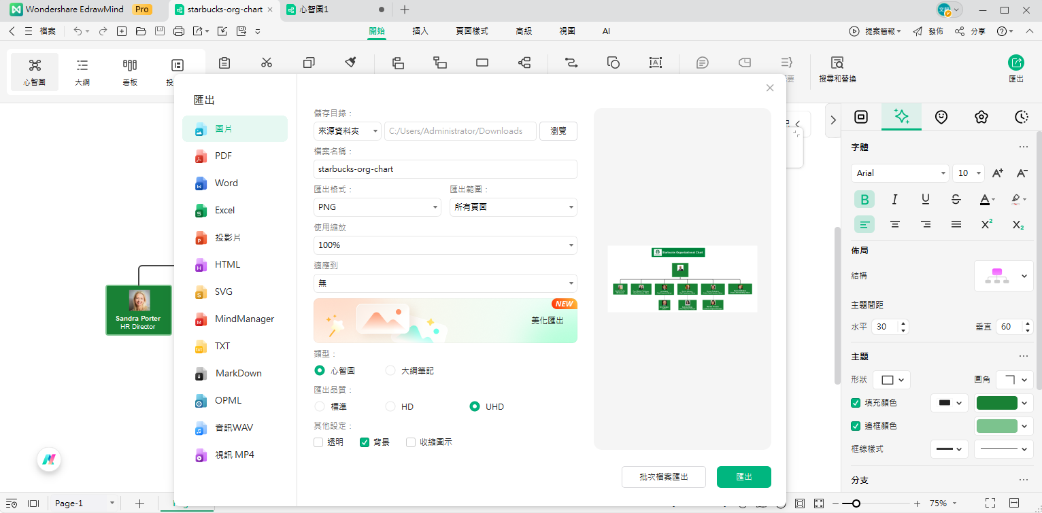Open the 匯出格式 PNG format dropdown
Screen dimensions: 1042x513
click(376, 207)
